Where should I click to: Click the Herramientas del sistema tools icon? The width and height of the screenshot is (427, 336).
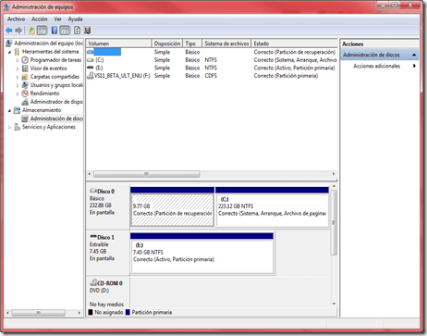pyautogui.click(x=17, y=52)
